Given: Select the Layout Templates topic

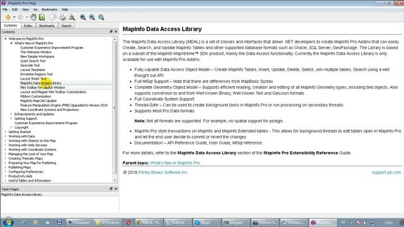Looking at the screenshot, I should (x=33, y=70).
